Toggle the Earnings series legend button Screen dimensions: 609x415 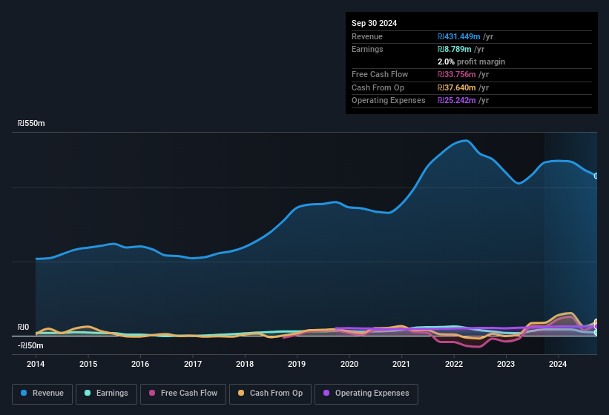106,394
